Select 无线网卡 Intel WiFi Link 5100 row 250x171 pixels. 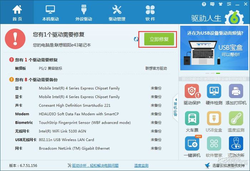(88, 131)
